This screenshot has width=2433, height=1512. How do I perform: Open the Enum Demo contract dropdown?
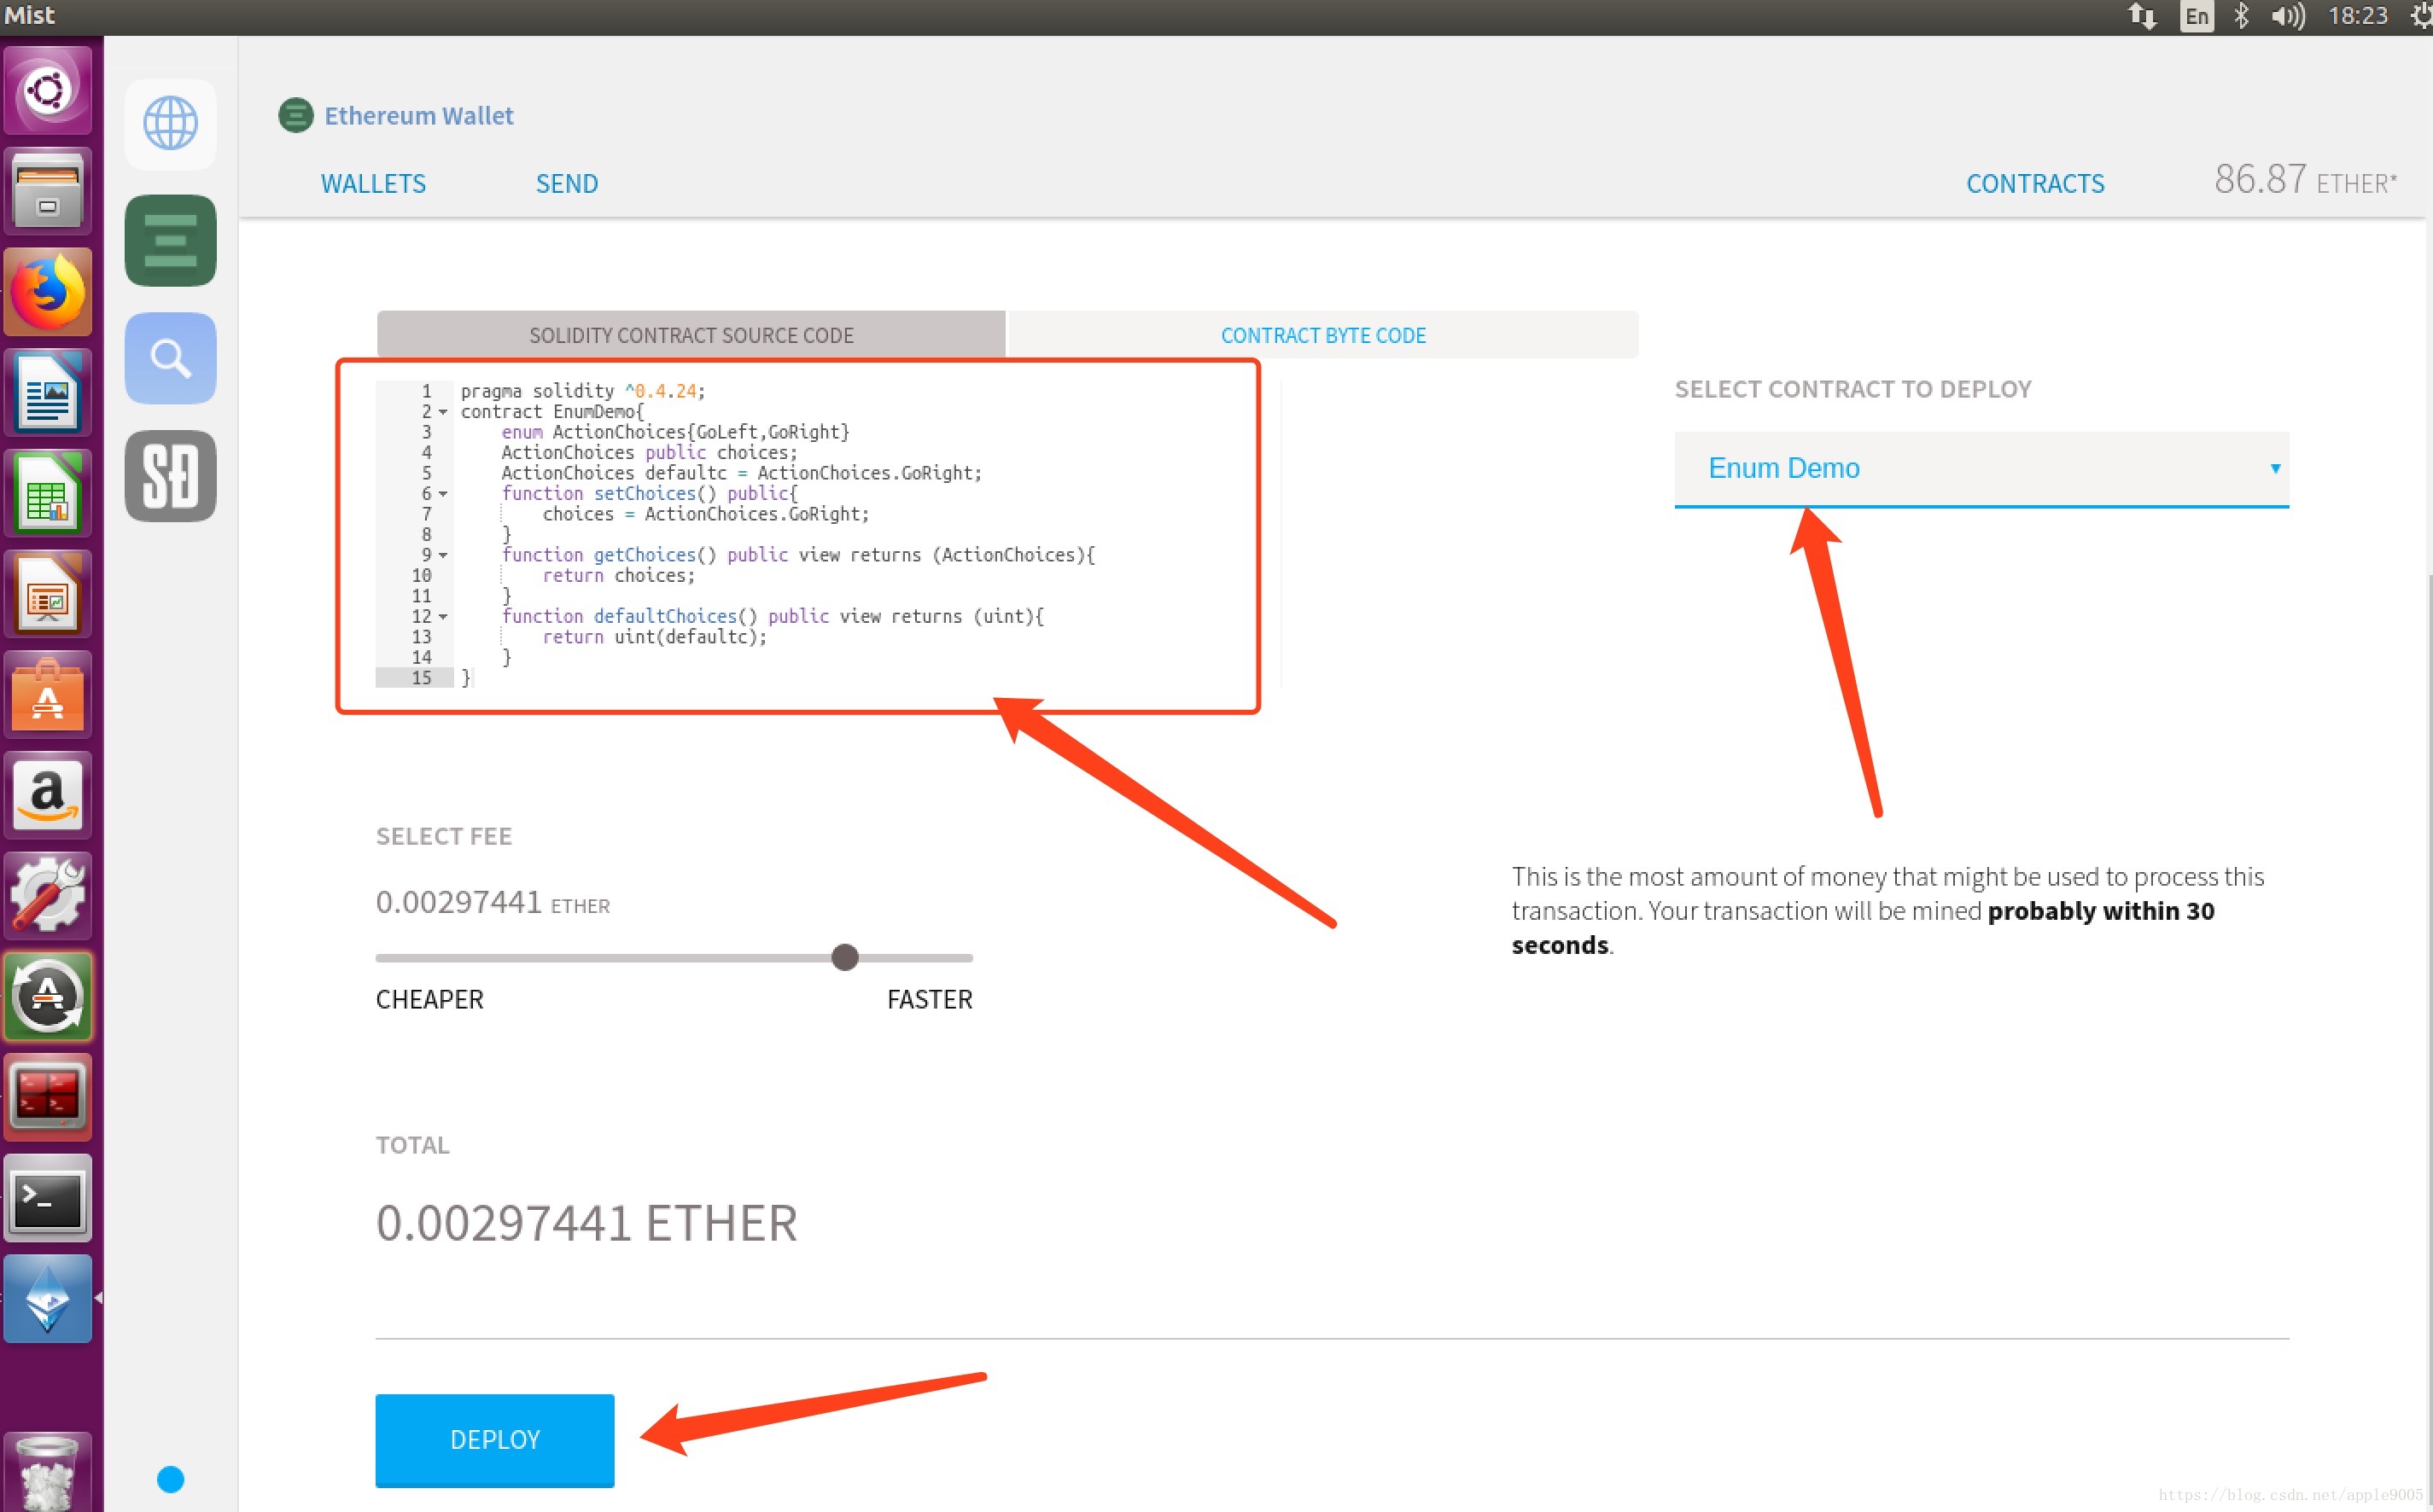coord(1981,468)
